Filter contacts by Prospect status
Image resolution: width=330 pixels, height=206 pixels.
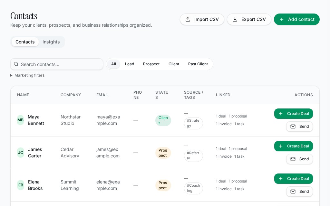[151, 64]
